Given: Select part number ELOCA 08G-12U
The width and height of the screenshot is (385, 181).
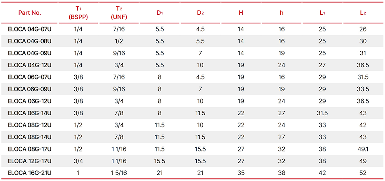Looking at the screenshot, I should point(30,125).
